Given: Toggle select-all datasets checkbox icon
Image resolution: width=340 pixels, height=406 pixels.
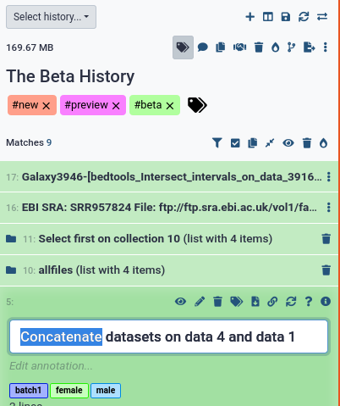Looking at the screenshot, I should pos(235,143).
